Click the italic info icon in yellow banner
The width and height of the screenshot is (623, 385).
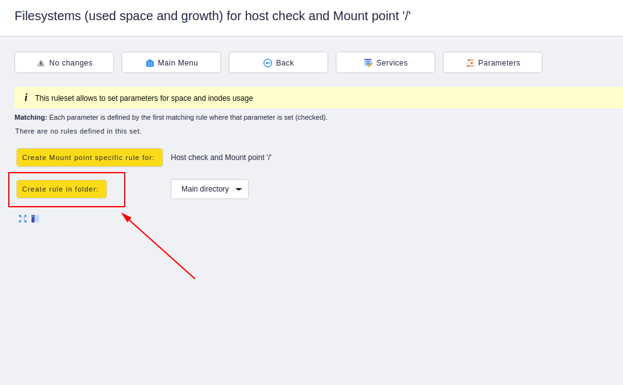point(26,97)
